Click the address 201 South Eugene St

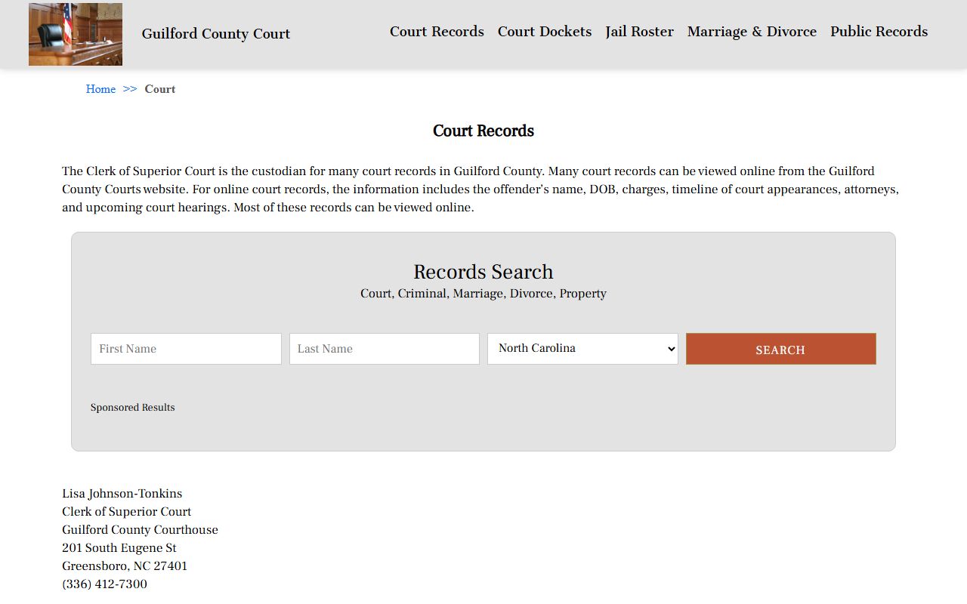(119, 548)
